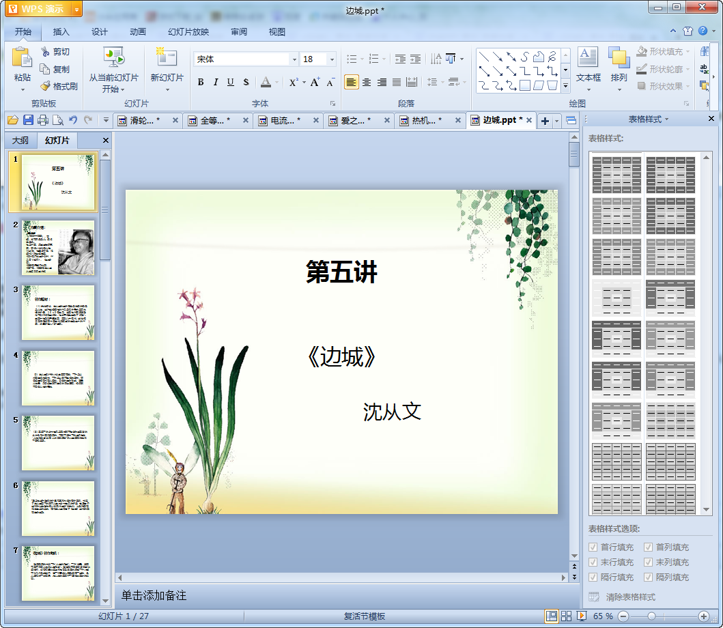Start slideshow from status bar play icon

(582, 616)
